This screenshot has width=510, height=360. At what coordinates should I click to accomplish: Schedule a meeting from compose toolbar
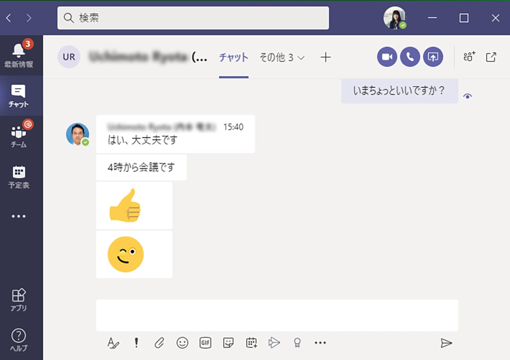(252, 343)
